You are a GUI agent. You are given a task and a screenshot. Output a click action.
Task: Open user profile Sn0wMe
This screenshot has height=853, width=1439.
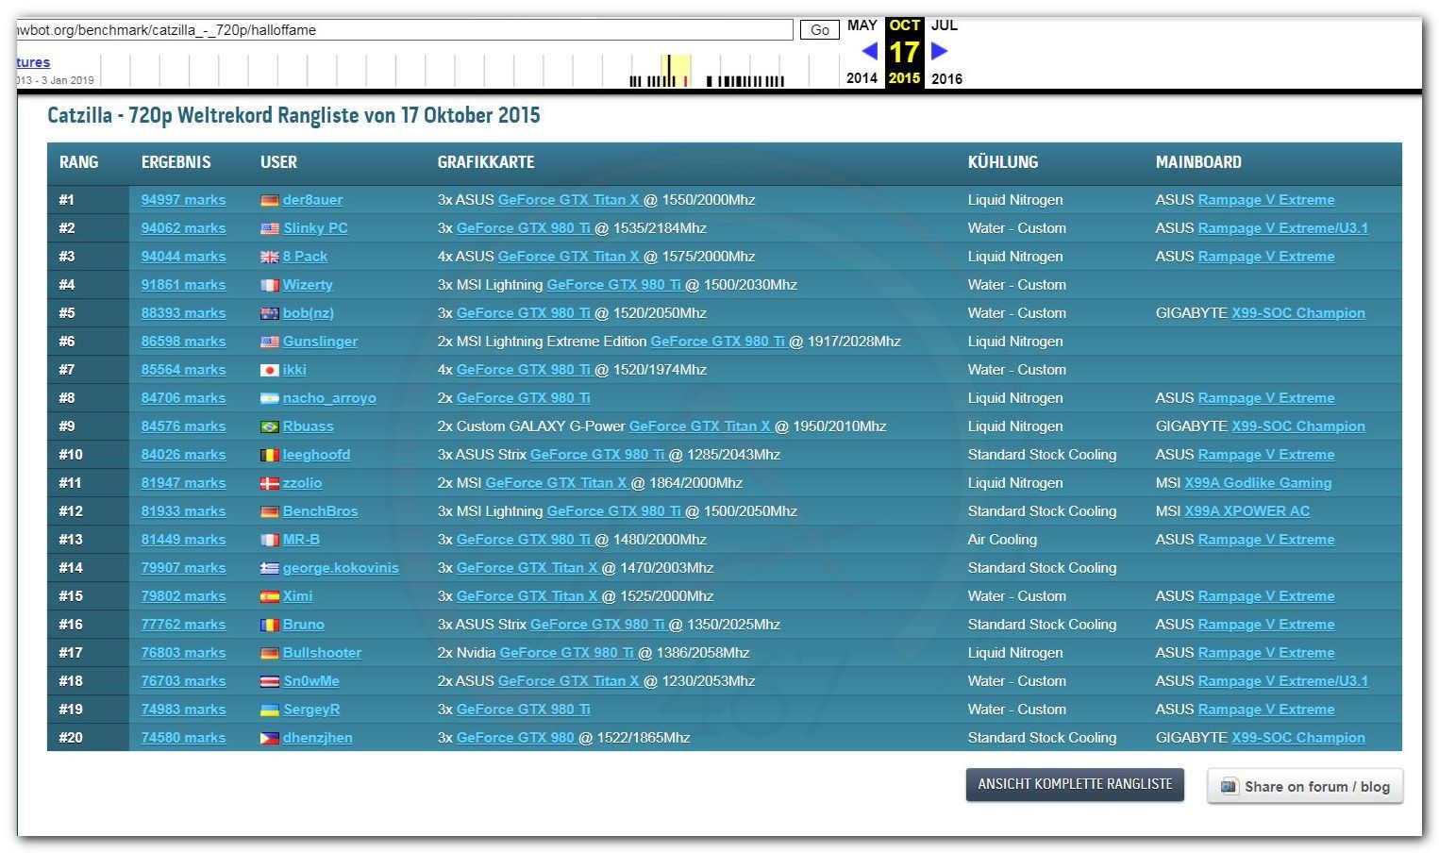(x=310, y=681)
